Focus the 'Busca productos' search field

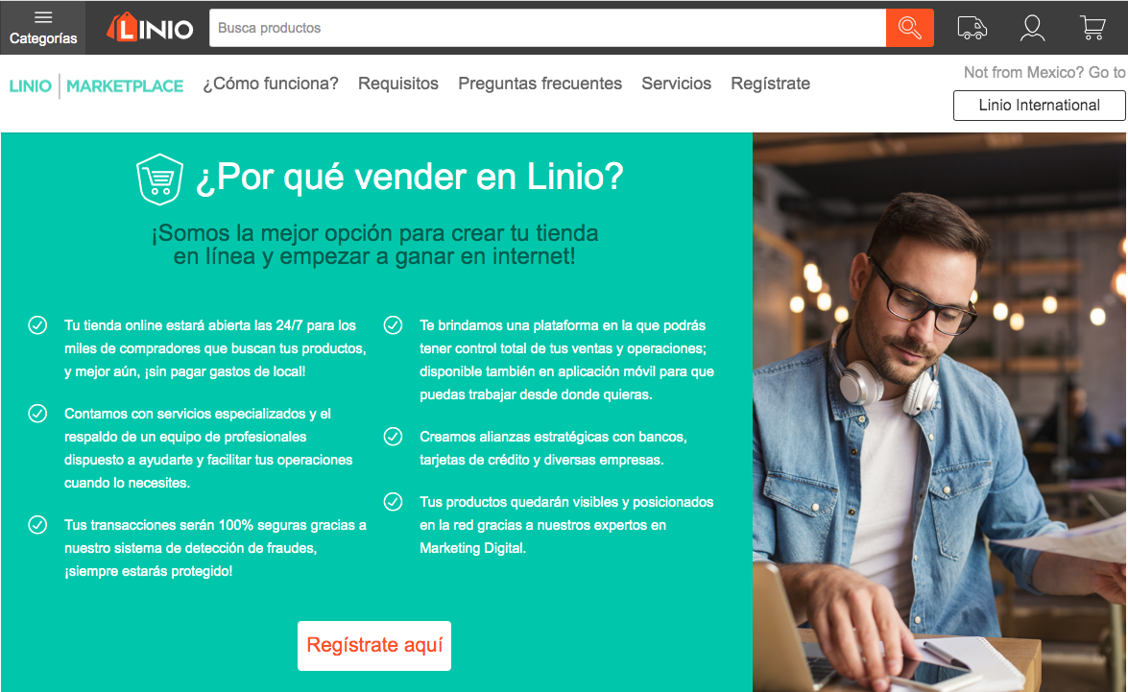pyautogui.click(x=547, y=28)
